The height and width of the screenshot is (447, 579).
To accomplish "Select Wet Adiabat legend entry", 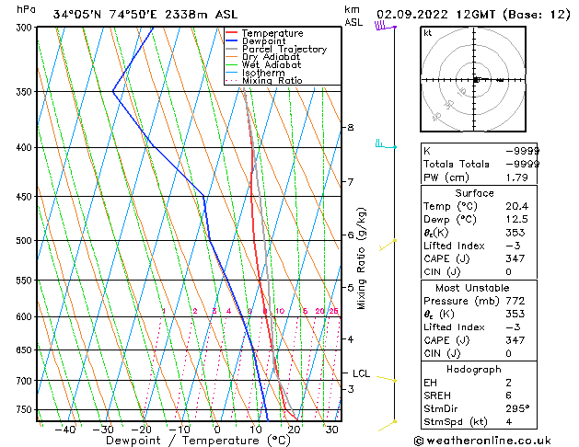I will (x=270, y=65).
